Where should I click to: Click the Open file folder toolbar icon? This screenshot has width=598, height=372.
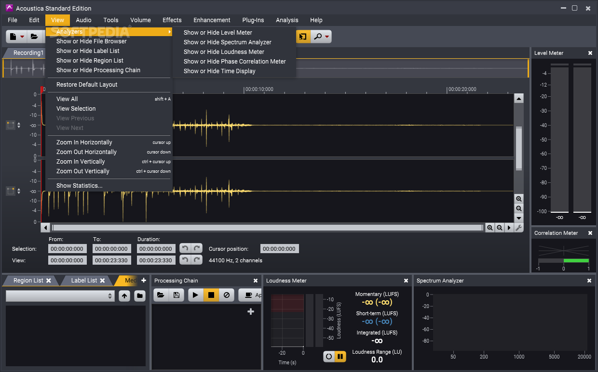(x=35, y=36)
